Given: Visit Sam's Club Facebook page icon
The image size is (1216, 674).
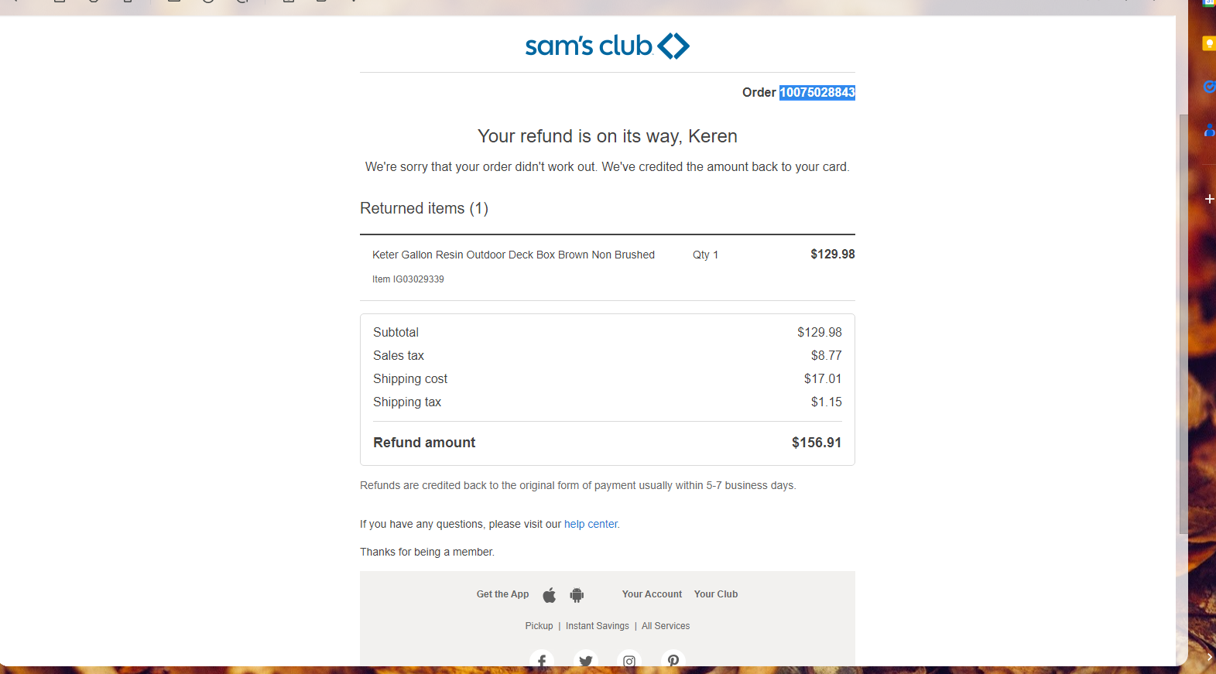Looking at the screenshot, I should click(542, 660).
